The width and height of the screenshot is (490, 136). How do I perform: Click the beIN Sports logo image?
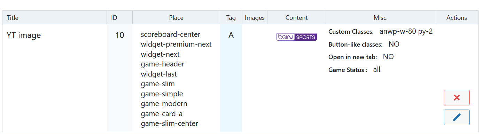click(x=296, y=37)
